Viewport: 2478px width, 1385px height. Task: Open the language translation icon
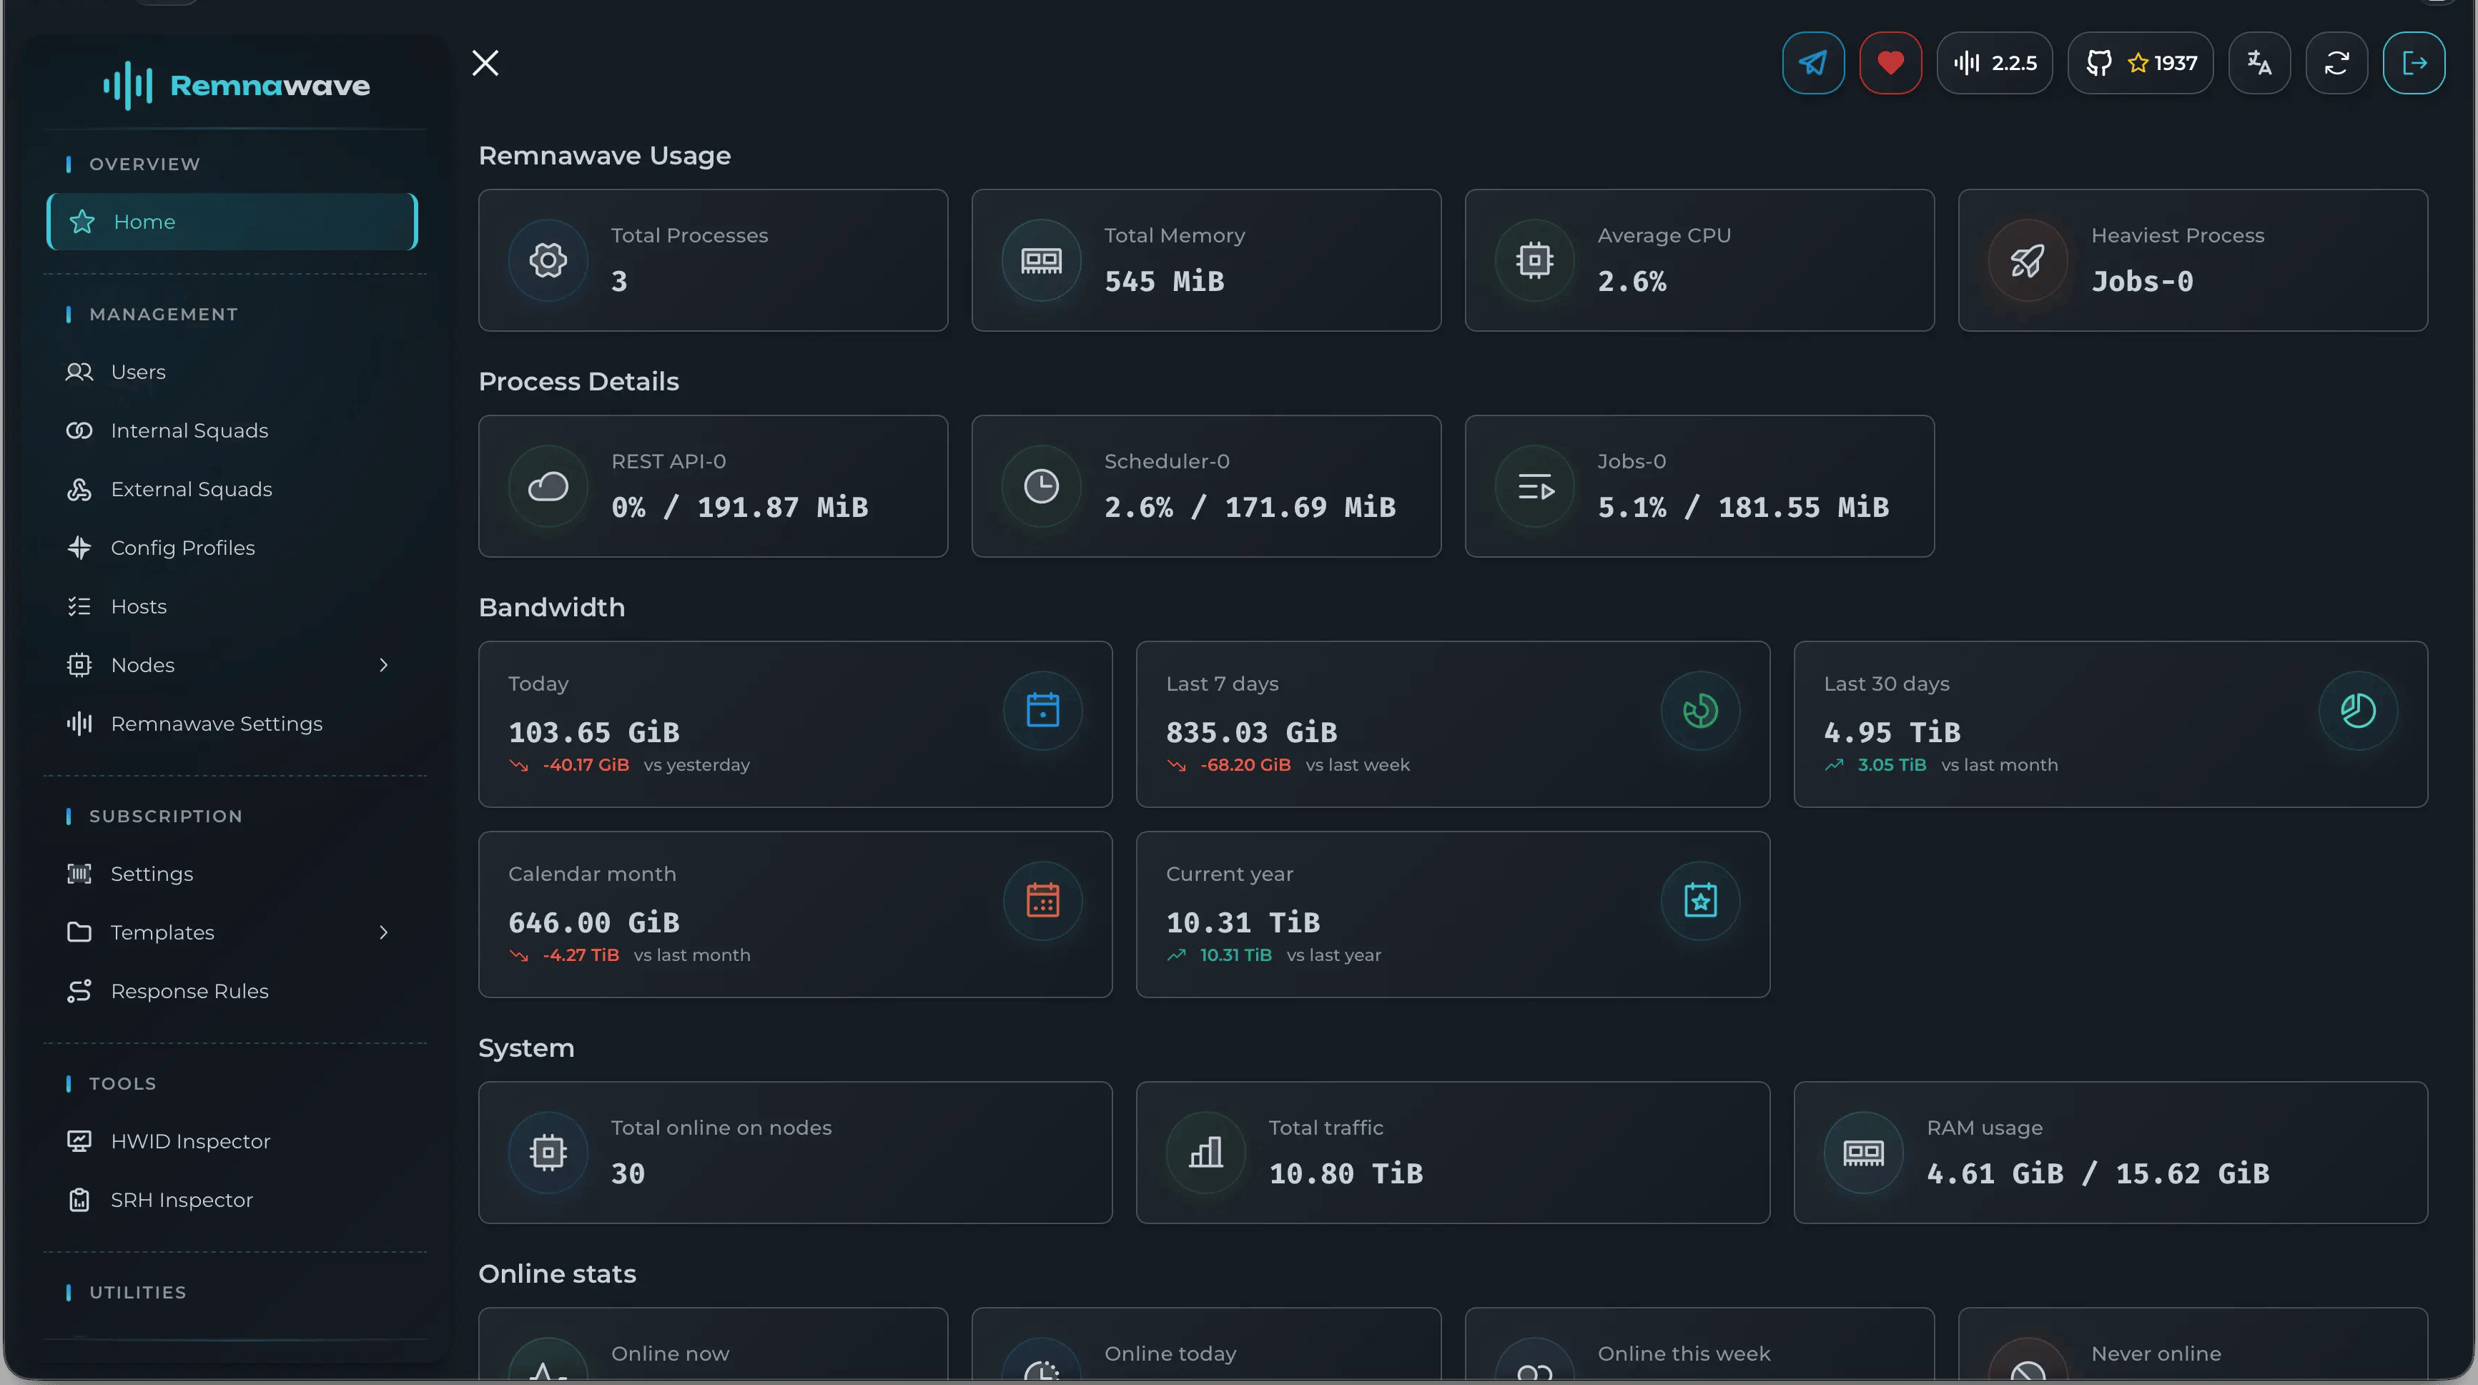pyautogui.click(x=2260, y=64)
